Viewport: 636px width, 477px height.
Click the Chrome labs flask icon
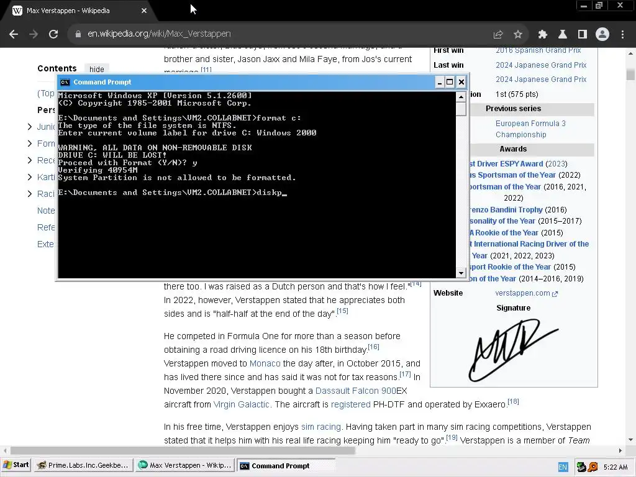pyautogui.click(x=563, y=35)
